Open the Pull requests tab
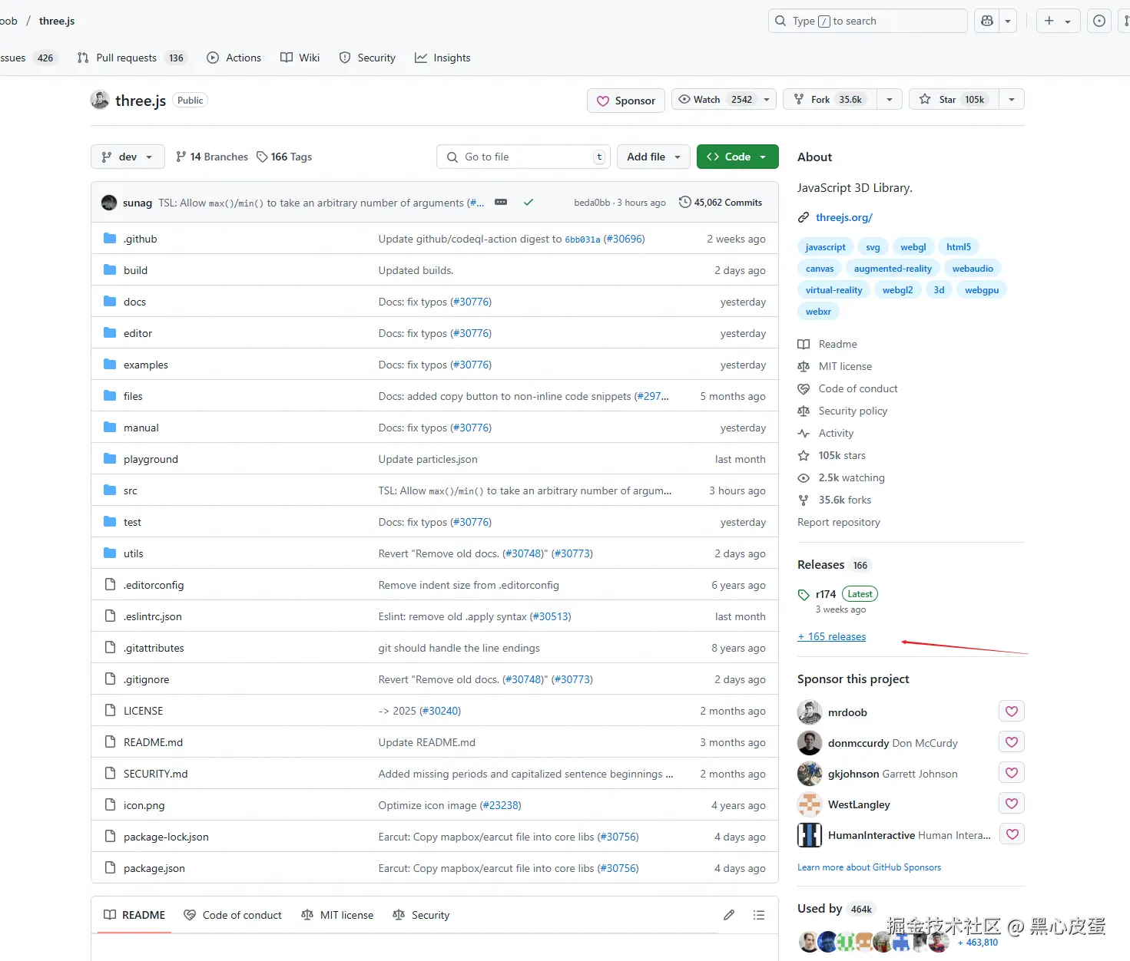 [132, 58]
